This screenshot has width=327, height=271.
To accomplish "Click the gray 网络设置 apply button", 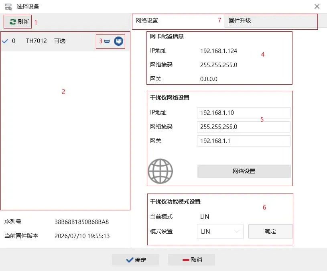I will [244, 171].
